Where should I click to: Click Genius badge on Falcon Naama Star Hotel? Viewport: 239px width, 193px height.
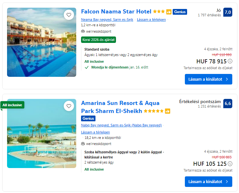click(x=180, y=12)
